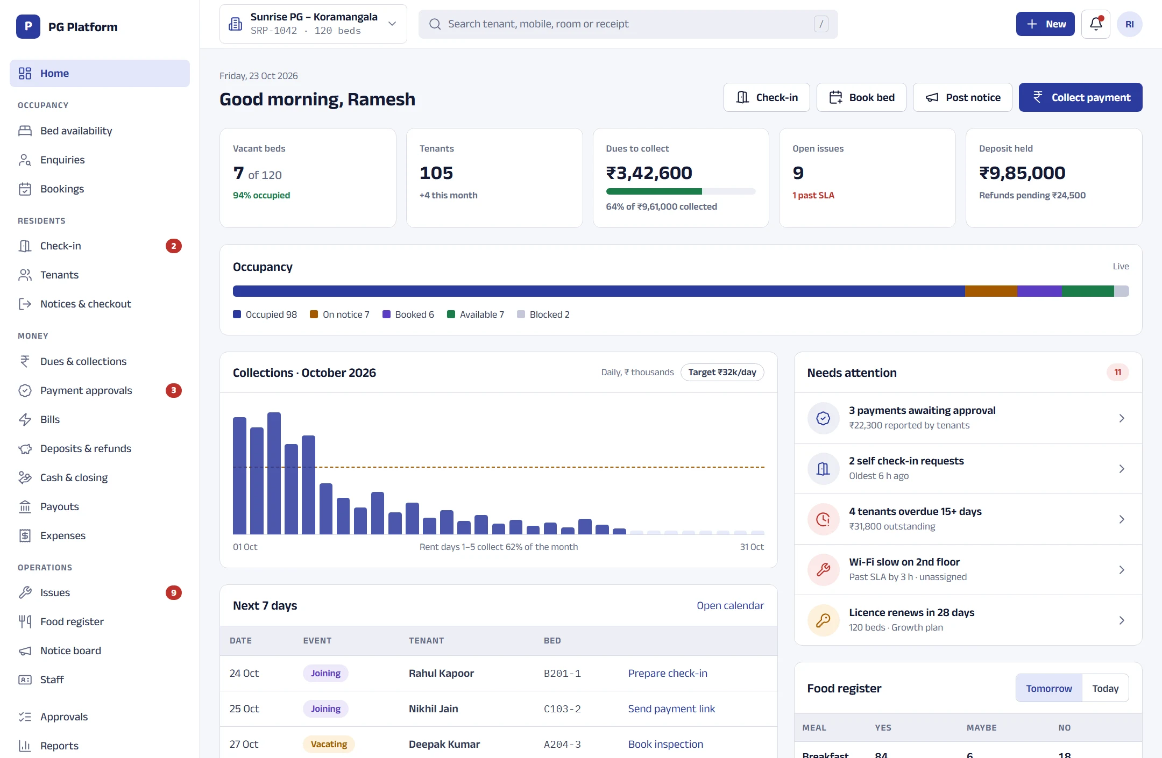Click the Target ₹32k/day pill
Screen dimensions: 1162x758
pyautogui.click(x=722, y=372)
